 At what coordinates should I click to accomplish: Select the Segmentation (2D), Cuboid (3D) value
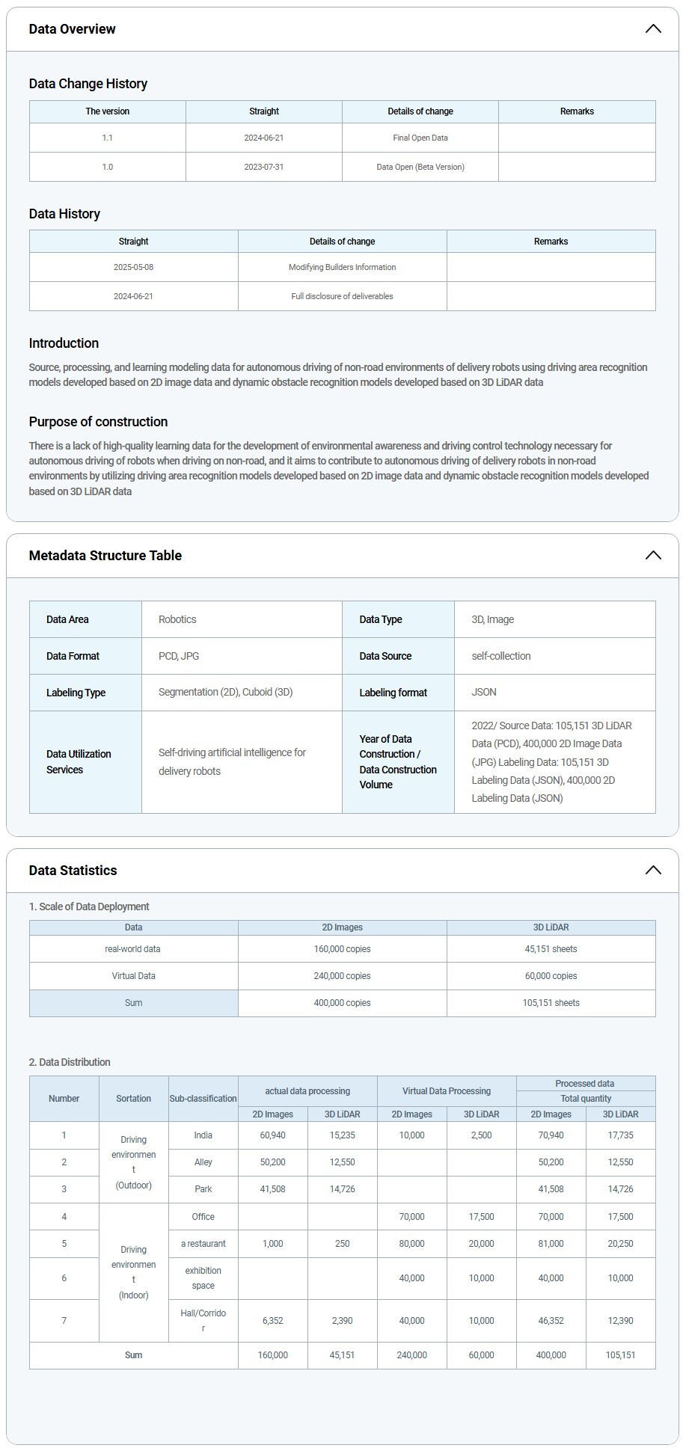point(225,692)
